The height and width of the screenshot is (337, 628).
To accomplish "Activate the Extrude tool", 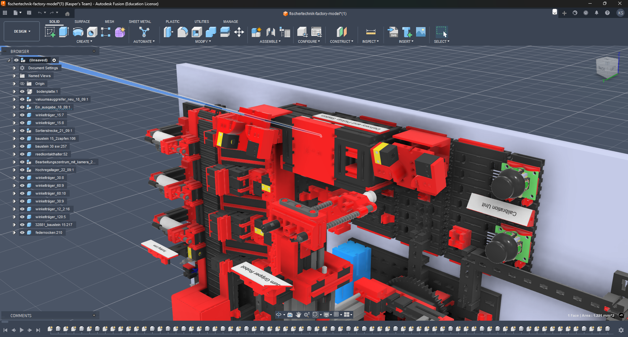I will point(63,32).
